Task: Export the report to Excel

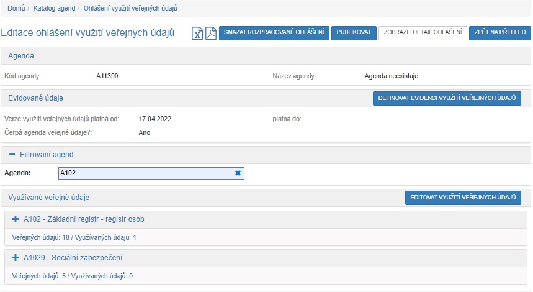Action: 197,34
